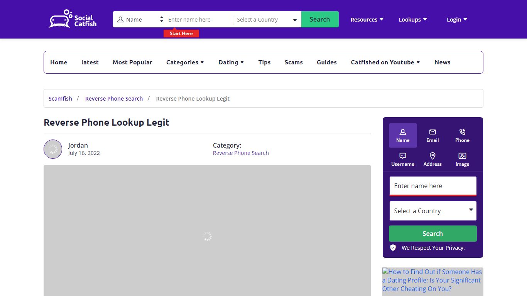The height and width of the screenshot is (296, 527).
Task: Open the dating profile article link
Action: [x=432, y=280]
